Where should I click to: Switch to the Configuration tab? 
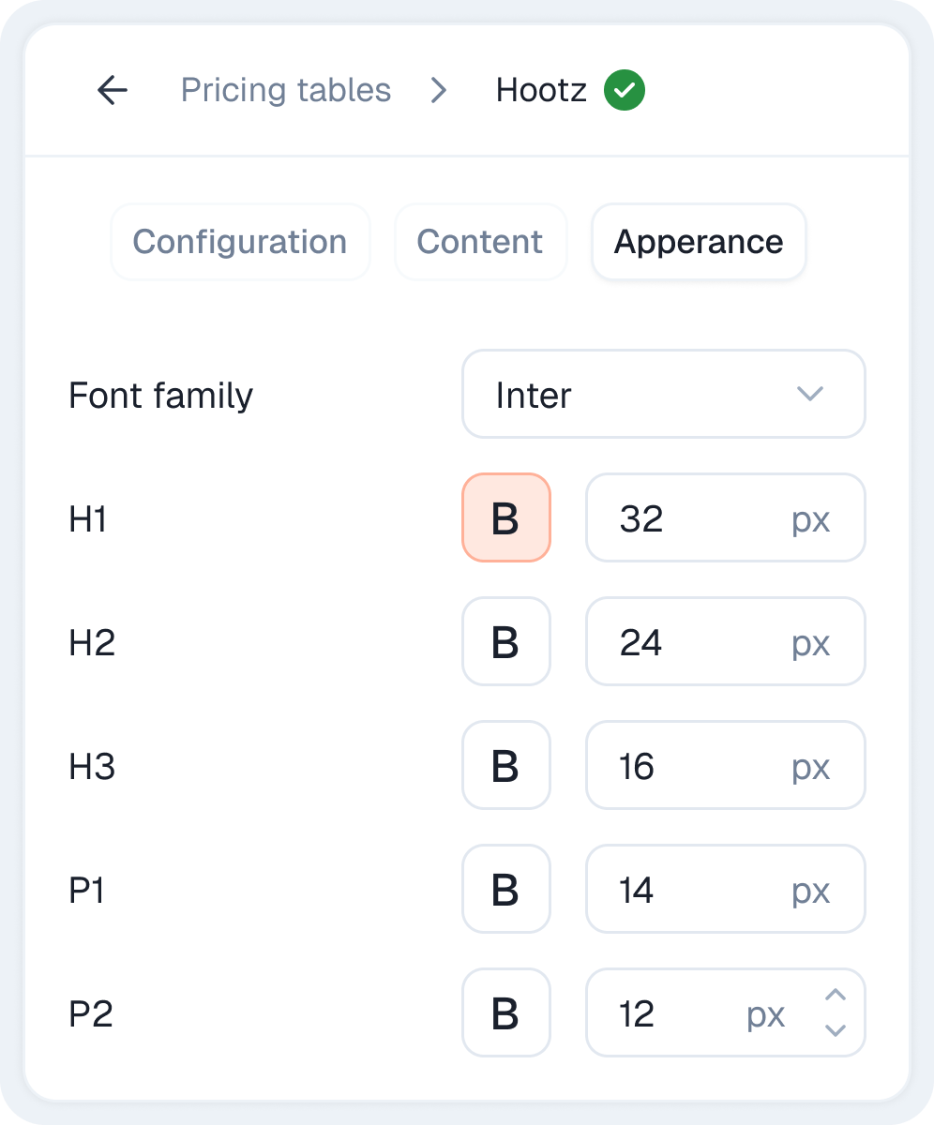[x=240, y=242]
